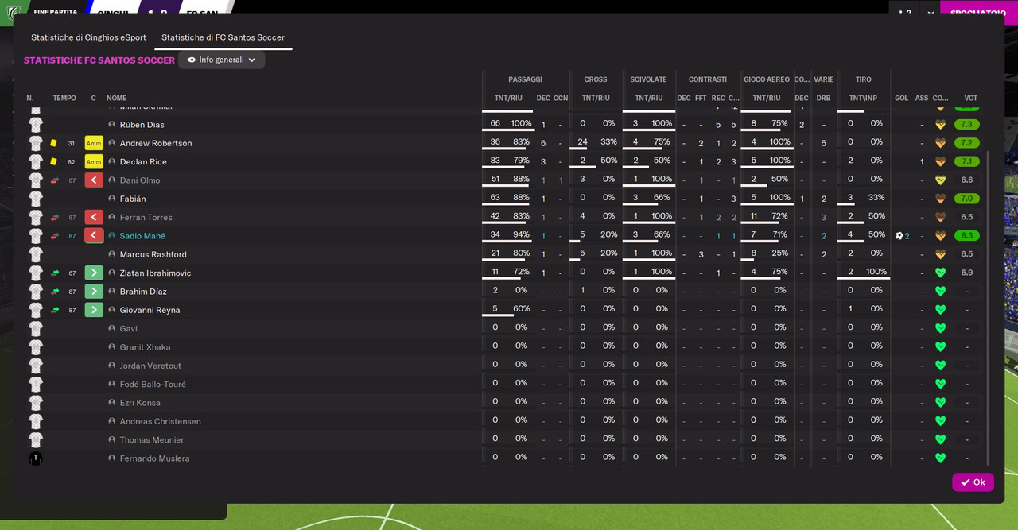
Task: Click the green condition heart for Granit Xhaka
Action: tap(941, 347)
